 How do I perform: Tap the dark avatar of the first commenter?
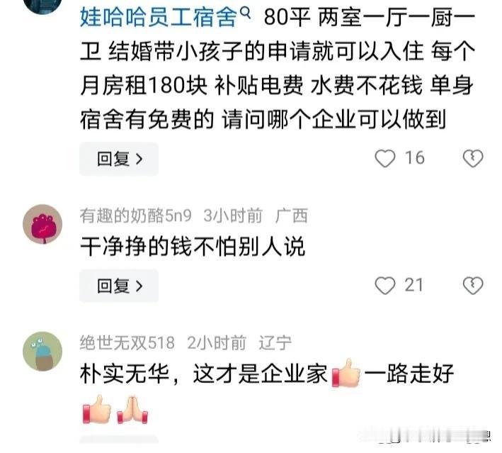pyautogui.click(x=42, y=4)
